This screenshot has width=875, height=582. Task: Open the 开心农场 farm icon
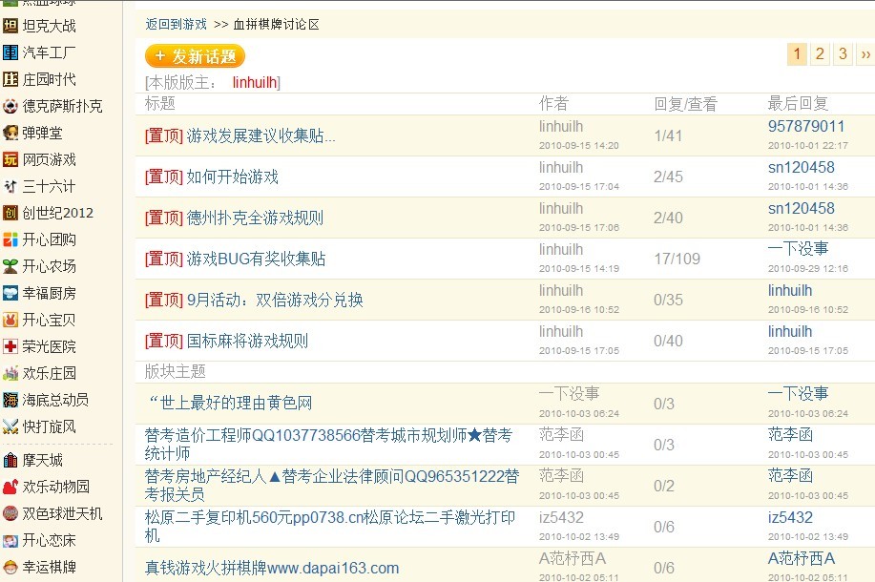pyautogui.click(x=10, y=266)
